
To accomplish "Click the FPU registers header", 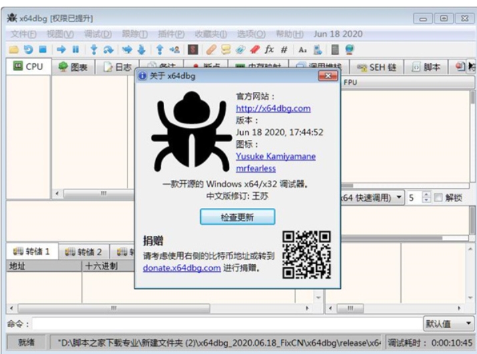I will pos(408,83).
